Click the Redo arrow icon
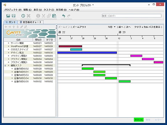Image resolution: width=167 pixels, height=125 pixels. pos(69,16)
